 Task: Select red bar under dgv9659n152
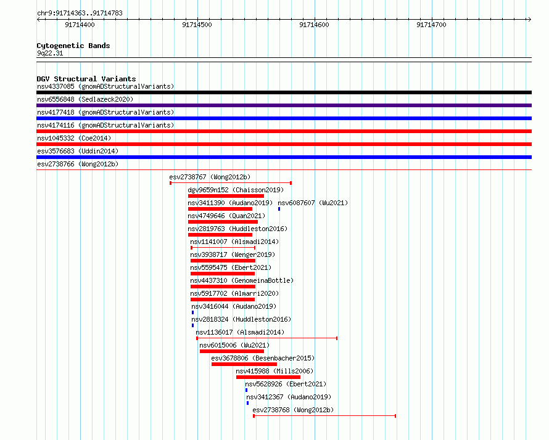pyautogui.click(x=226, y=196)
